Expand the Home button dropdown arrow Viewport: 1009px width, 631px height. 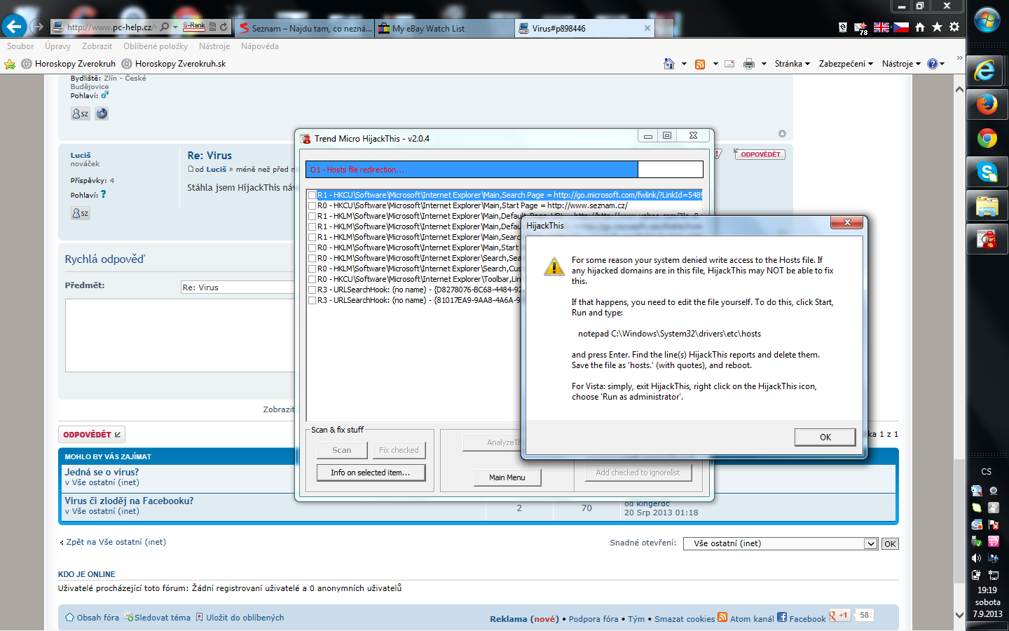[x=684, y=64]
